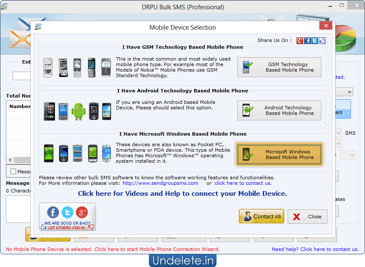This screenshot has height=267, width=365.
Task: Open Videos and Help to connect link
Action: tap(183, 194)
